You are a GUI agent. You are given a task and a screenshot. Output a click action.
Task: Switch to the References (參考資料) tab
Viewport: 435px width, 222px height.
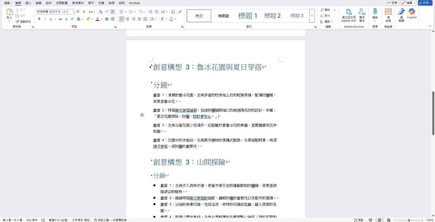click(78, 3)
